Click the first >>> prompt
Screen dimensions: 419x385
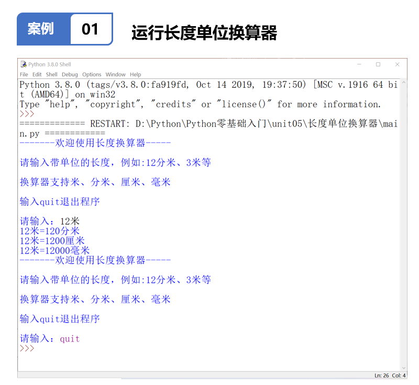coord(27,114)
